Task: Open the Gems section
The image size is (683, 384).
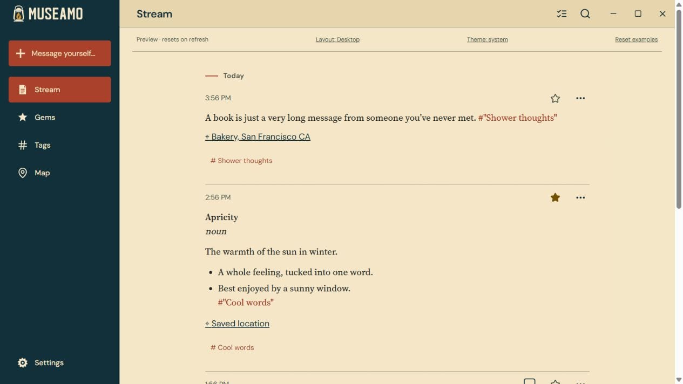Action: pyautogui.click(x=60, y=117)
